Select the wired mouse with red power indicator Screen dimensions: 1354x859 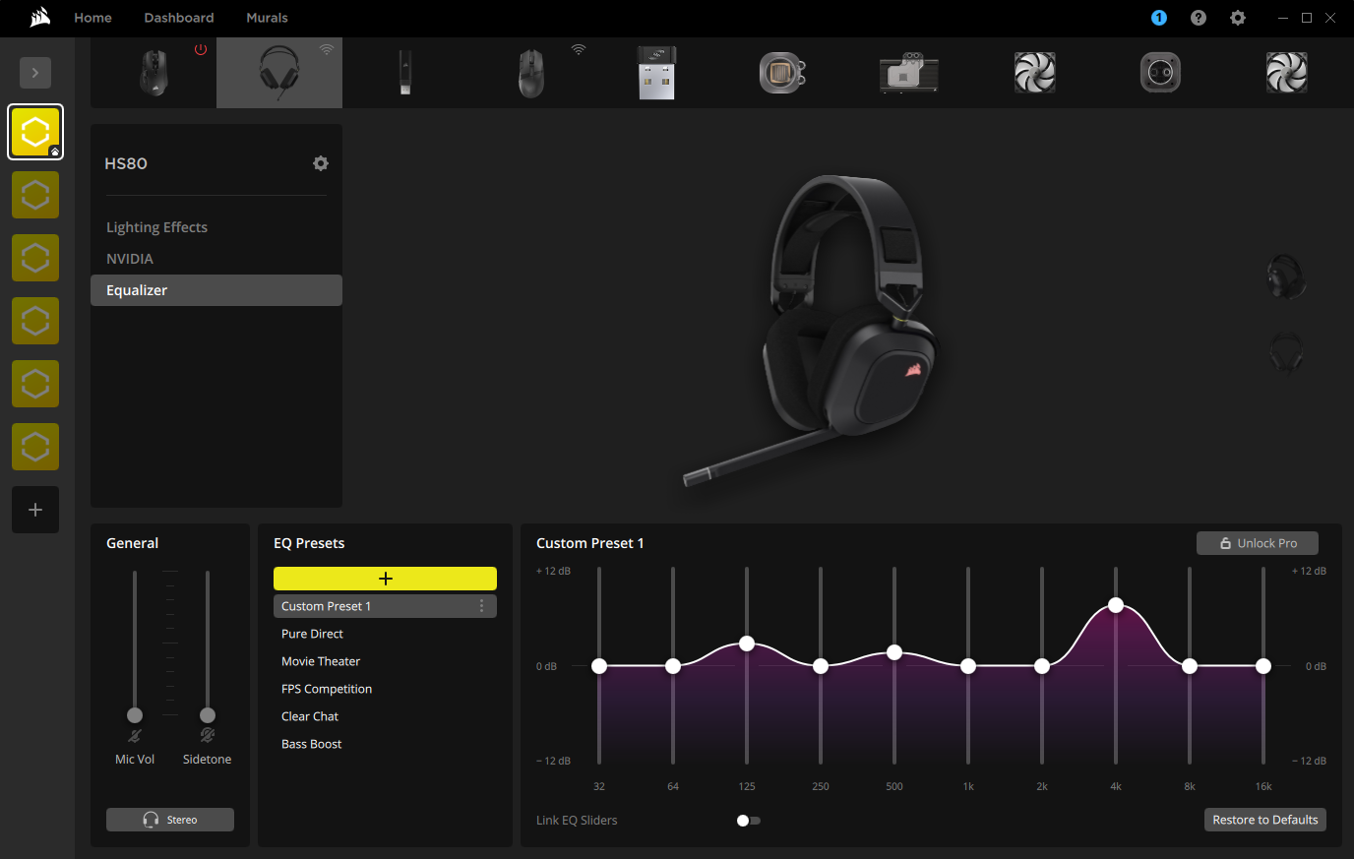[x=154, y=73]
